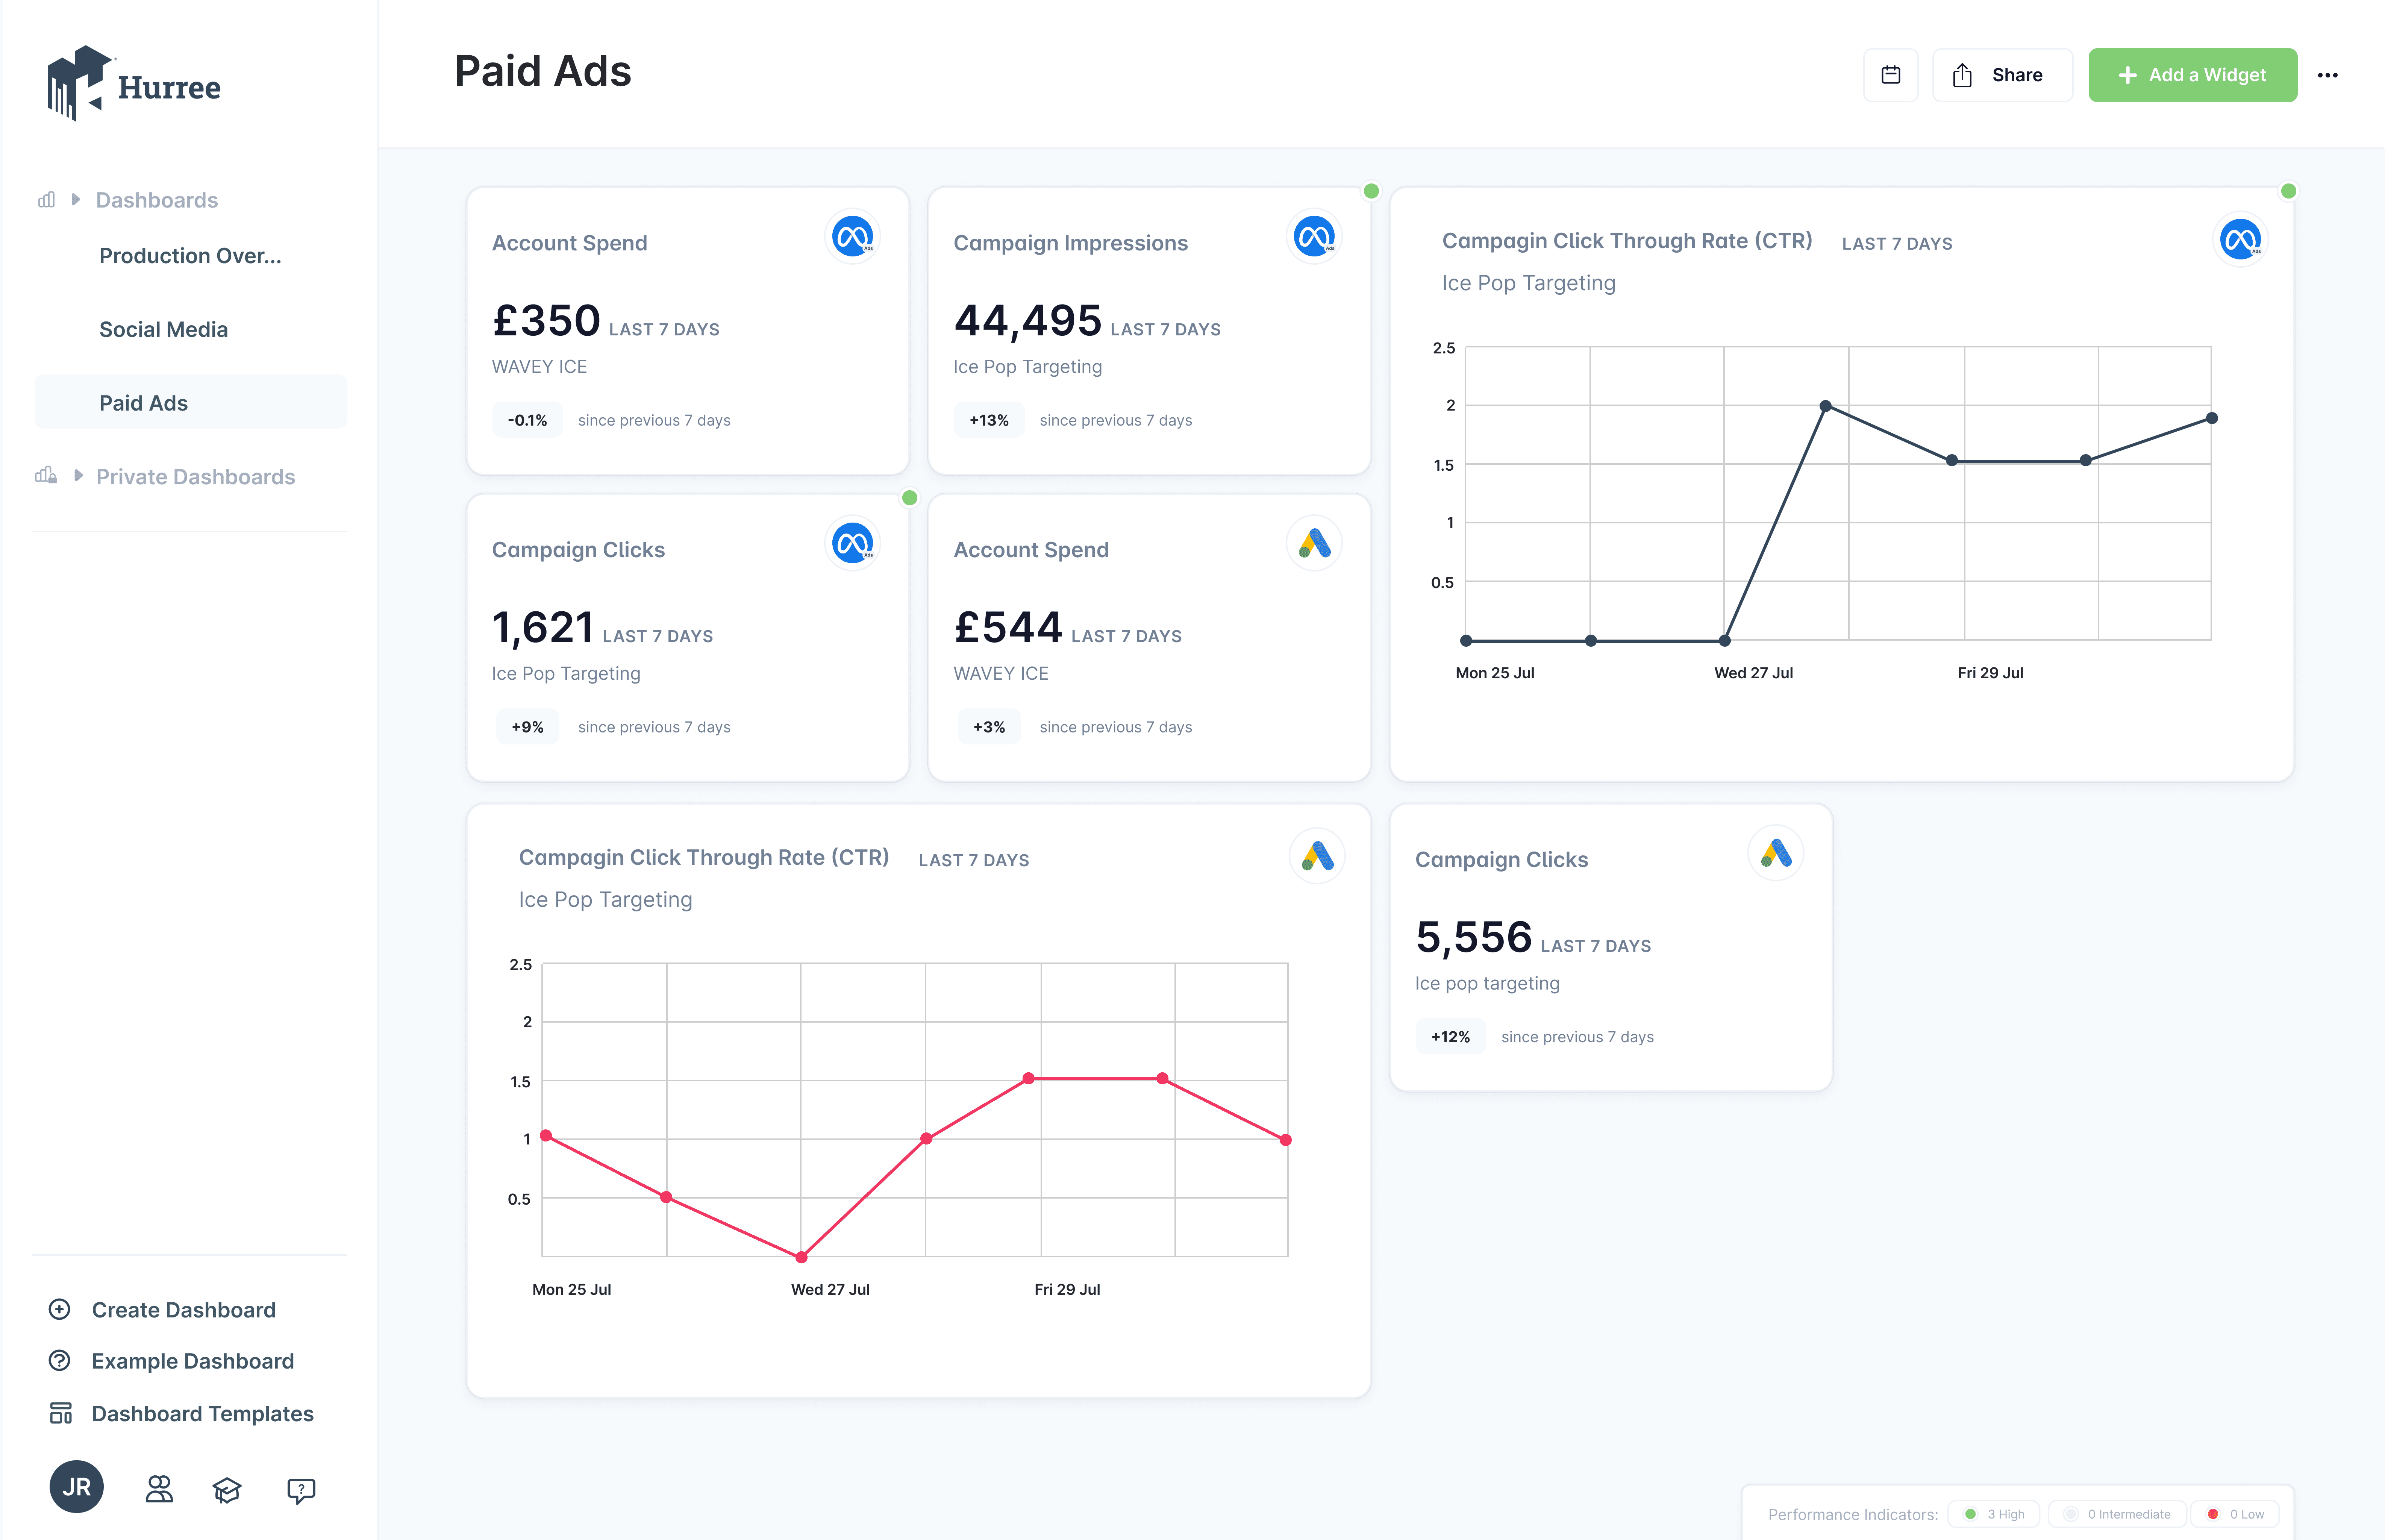Image resolution: width=2385 pixels, height=1540 pixels.
Task: Toggle the 0 Intermediate performance indicator
Action: click(x=2117, y=1514)
